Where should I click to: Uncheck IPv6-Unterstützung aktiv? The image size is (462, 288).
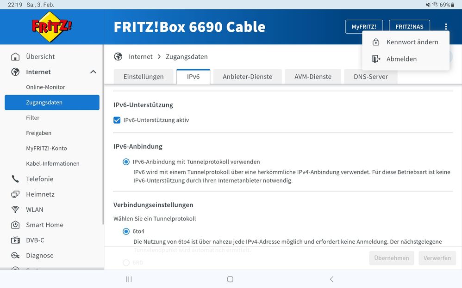pos(117,120)
